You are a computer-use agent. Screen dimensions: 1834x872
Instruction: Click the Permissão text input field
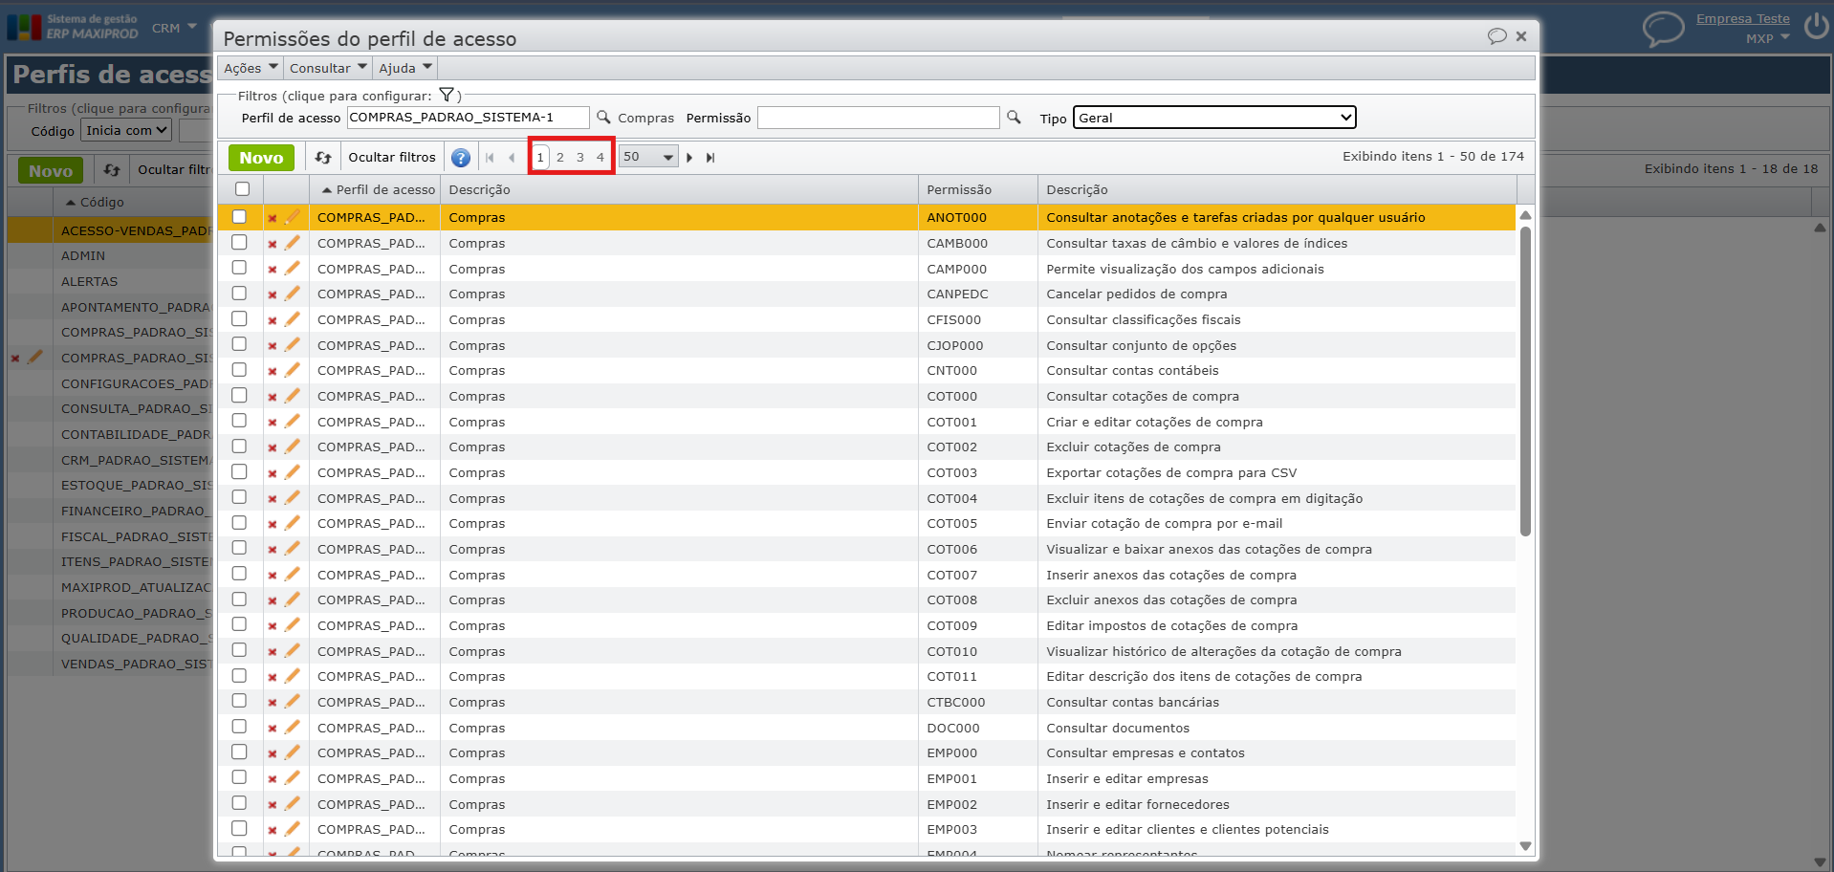(878, 118)
